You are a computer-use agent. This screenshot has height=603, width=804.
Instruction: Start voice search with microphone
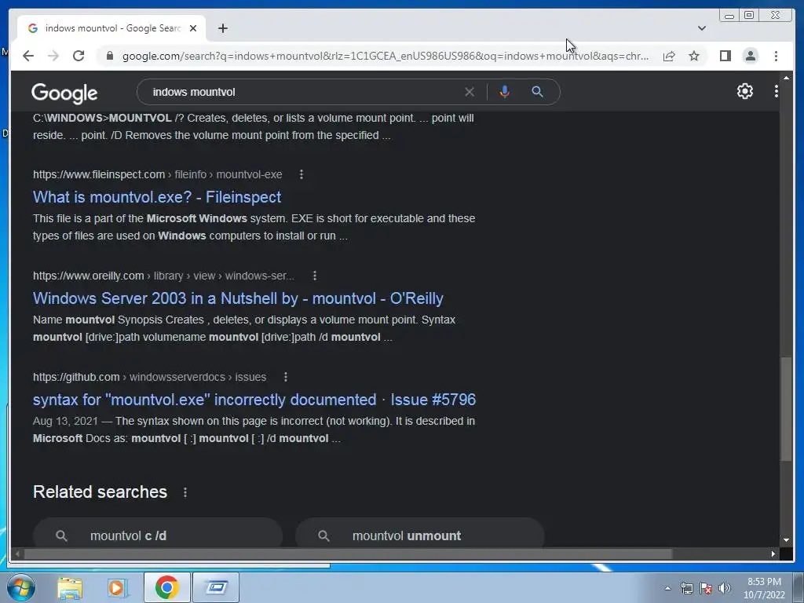505,92
